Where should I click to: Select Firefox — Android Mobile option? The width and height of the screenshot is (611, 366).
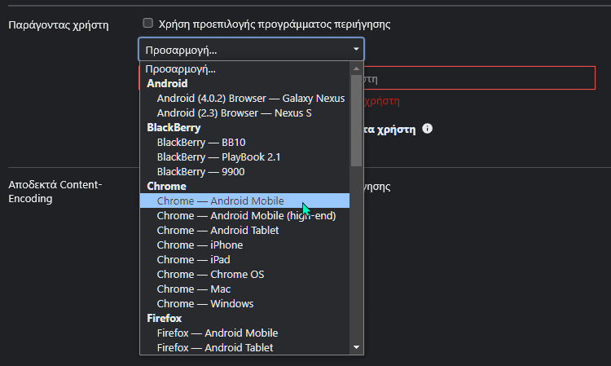217,333
